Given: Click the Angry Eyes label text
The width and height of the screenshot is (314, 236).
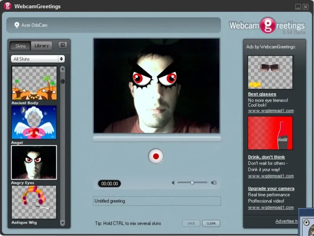Looking at the screenshot, I should pyautogui.click(x=23, y=183).
